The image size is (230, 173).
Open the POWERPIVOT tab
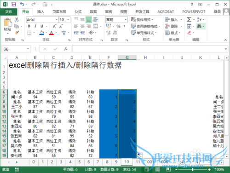pyautogui.click(x=194, y=12)
